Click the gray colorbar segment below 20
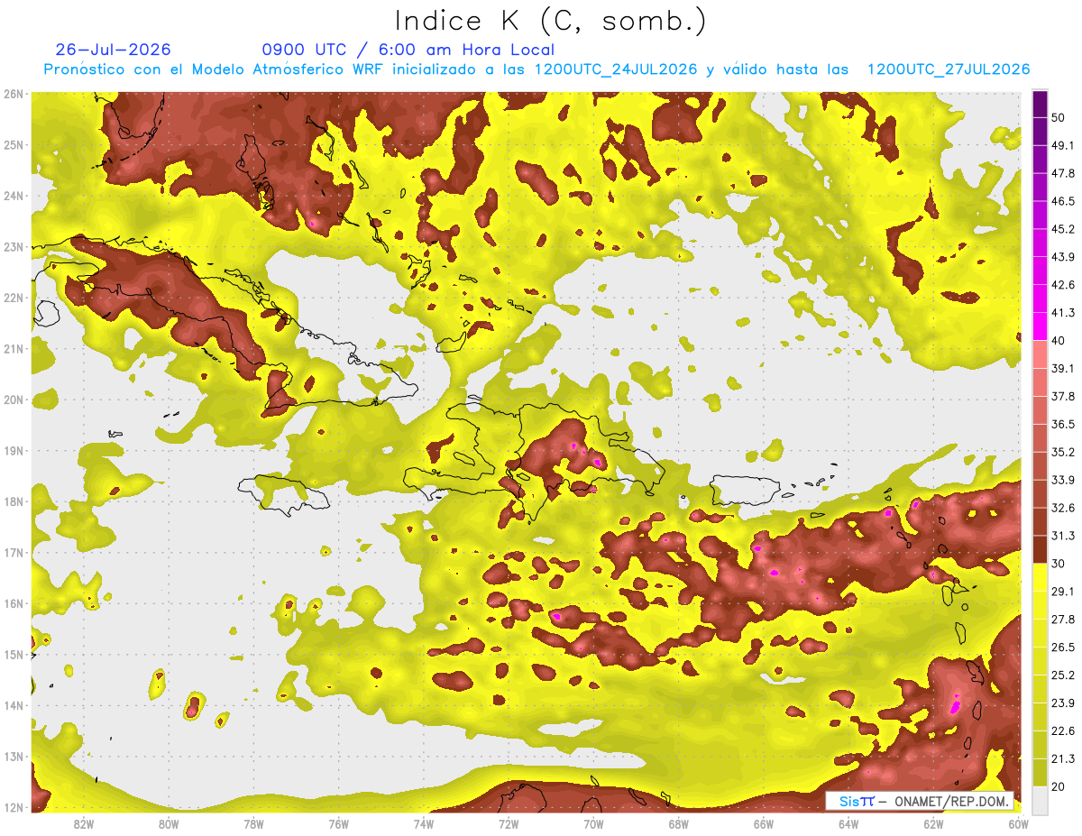 coord(1040,799)
